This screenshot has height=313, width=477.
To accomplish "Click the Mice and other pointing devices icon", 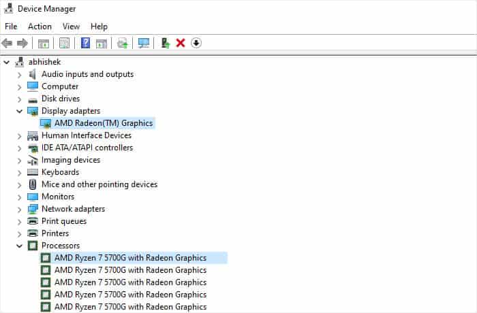I will tap(33, 184).
